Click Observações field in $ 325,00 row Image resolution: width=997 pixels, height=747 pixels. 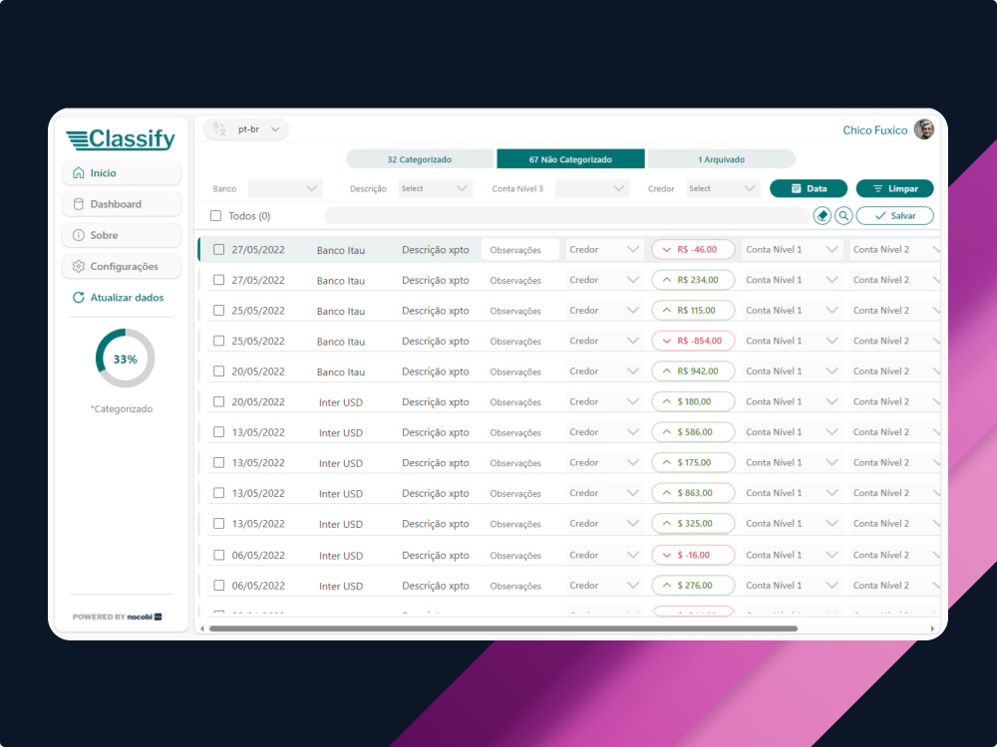(x=520, y=524)
